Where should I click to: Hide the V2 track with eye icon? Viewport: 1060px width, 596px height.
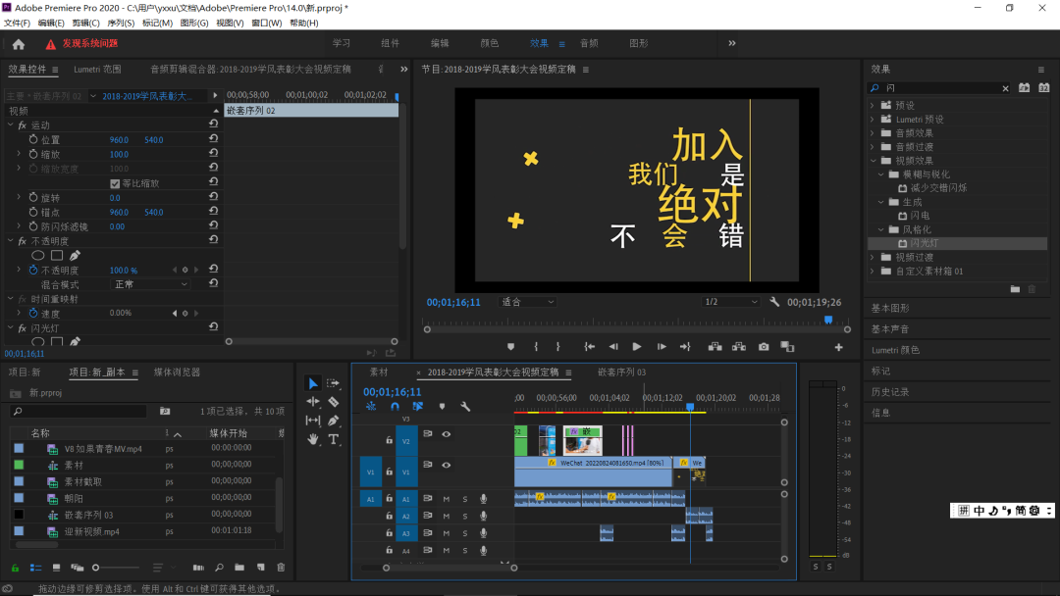pos(447,433)
